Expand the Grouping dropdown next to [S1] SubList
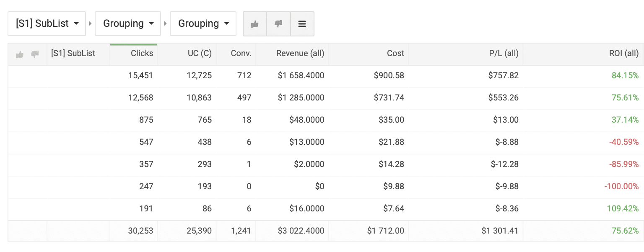 coord(128,24)
